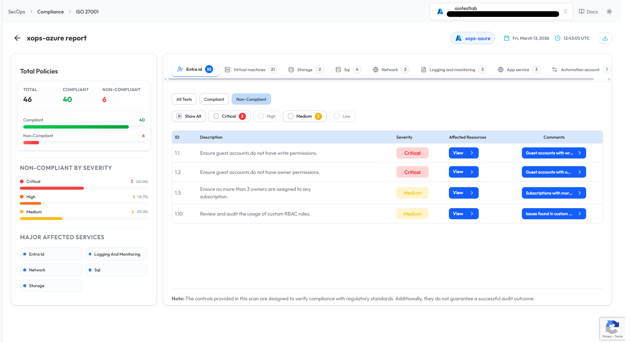Toggle the light/dark theme sun icon
This screenshot has width=630, height=343.
click(x=609, y=12)
